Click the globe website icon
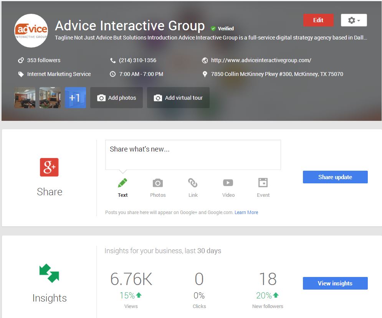The height and width of the screenshot is (318, 382). pyautogui.click(x=205, y=60)
